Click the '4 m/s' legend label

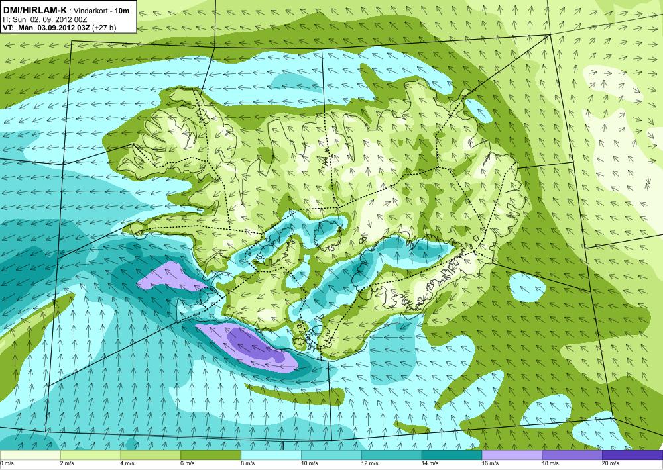pyautogui.click(x=127, y=463)
